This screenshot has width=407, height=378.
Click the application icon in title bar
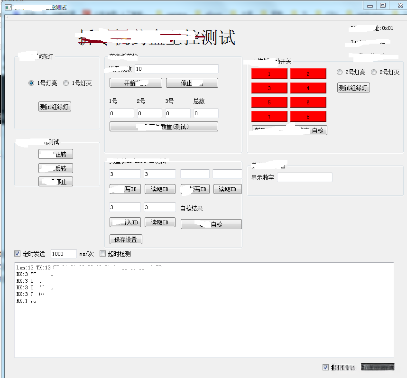tap(8, 7)
